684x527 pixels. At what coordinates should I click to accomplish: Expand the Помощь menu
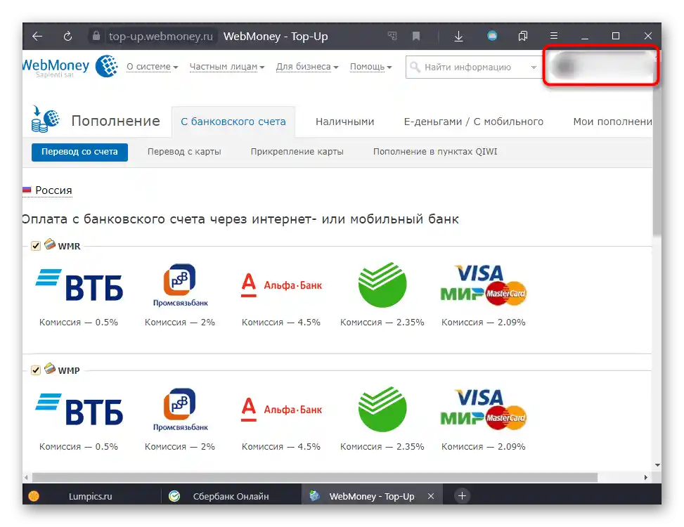click(370, 67)
